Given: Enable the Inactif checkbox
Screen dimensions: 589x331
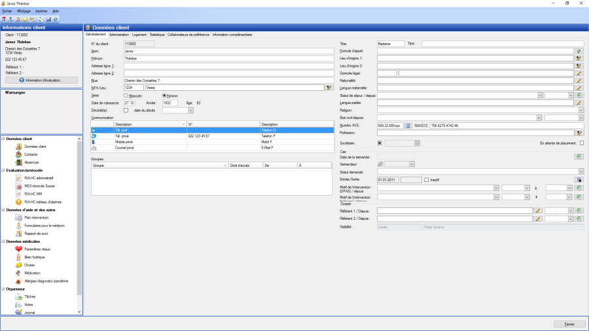Looking at the screenshot, I should tap(427, 179).
